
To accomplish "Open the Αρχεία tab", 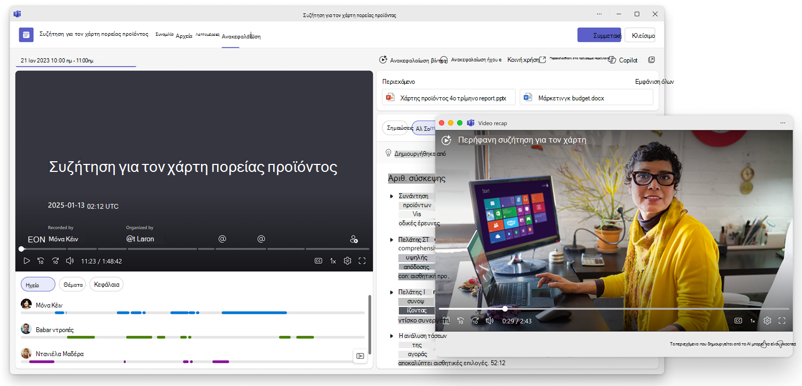I will click(184, 36).
